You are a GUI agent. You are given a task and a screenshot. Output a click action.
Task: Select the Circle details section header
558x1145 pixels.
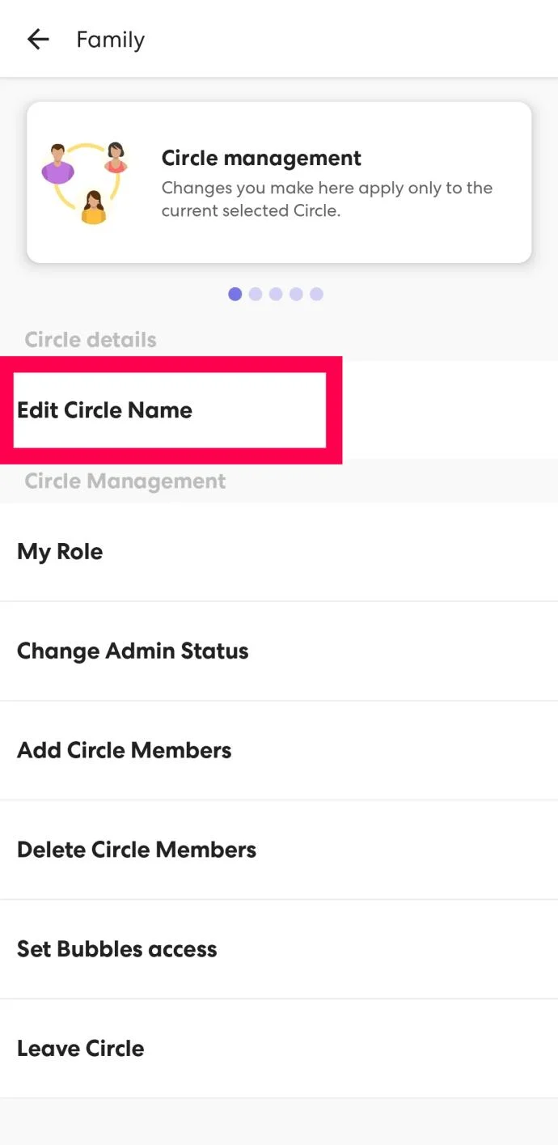[x=90, y=339]
